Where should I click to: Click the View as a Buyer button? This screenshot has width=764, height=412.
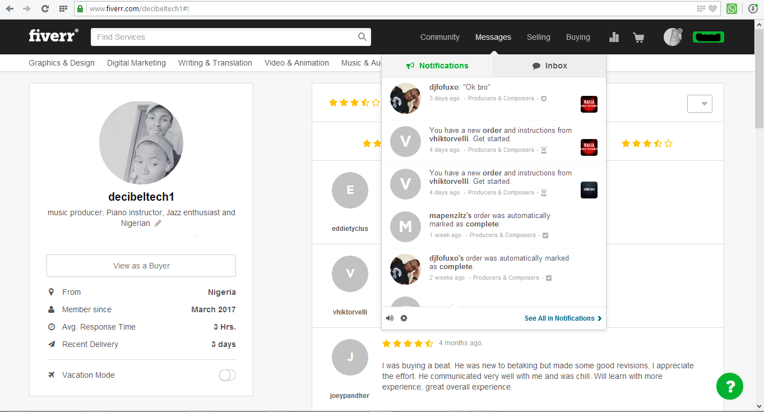pos(141,266)
